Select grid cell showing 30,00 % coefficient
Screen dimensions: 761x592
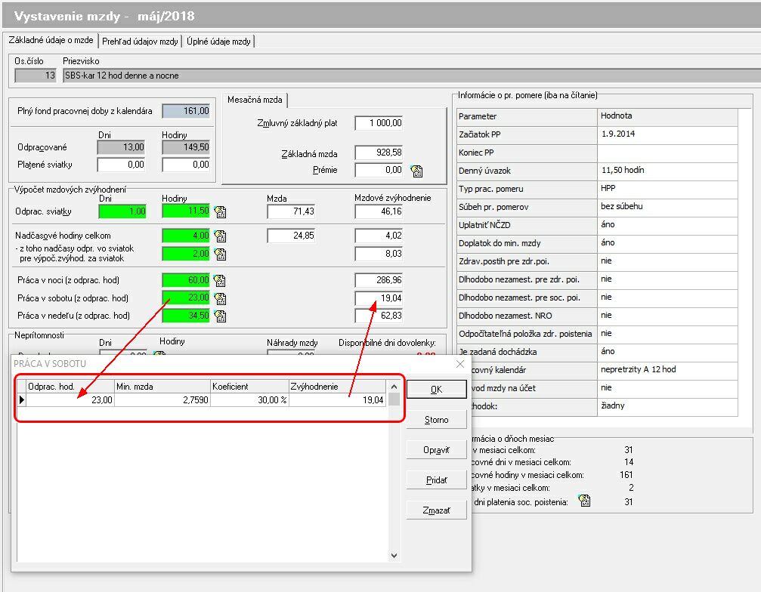[249, 400]
